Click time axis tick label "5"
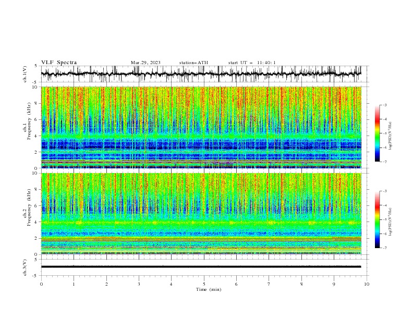This screenshot has height=319, width=413. (x=204, y=284)
